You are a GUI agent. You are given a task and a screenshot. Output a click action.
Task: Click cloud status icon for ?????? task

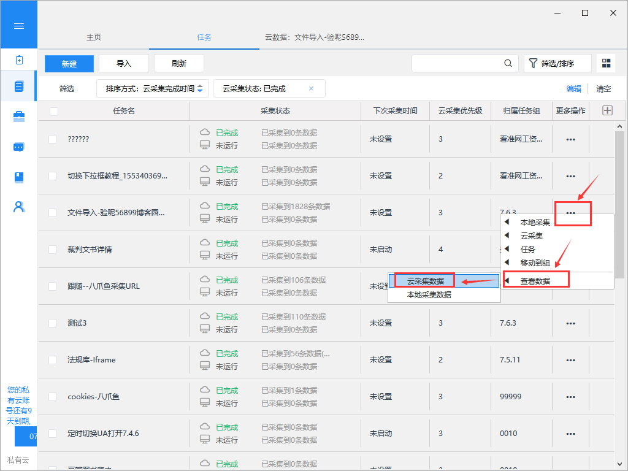coord(205,132)
